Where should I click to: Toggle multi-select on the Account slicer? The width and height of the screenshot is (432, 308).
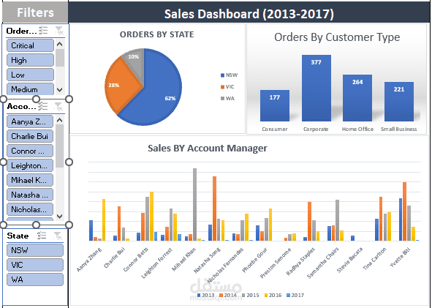(x=43, y=106)
